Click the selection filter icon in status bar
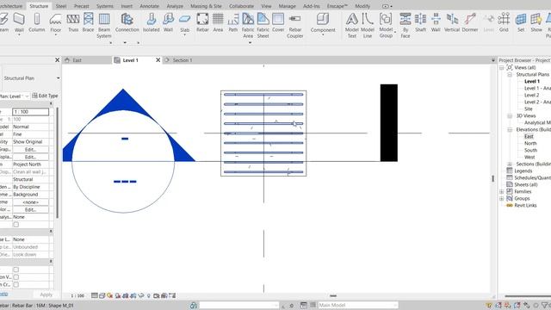 [544, 305]
